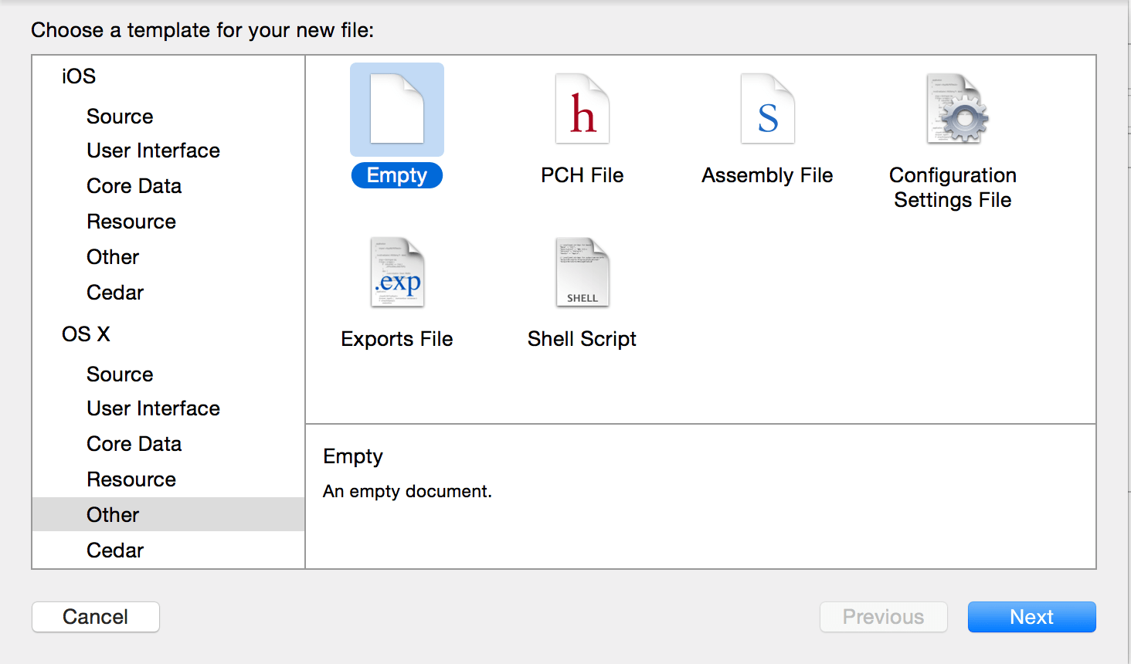
Task: Click the "PCH File" label
Action: 582,175
